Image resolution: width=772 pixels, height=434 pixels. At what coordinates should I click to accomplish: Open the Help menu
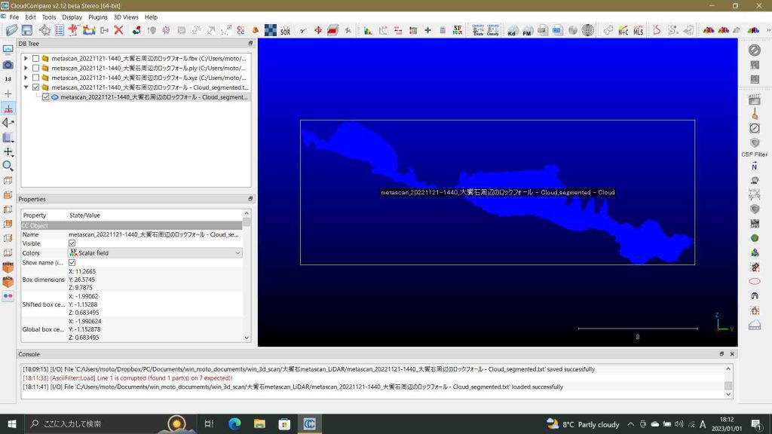[x=151, y=17]
